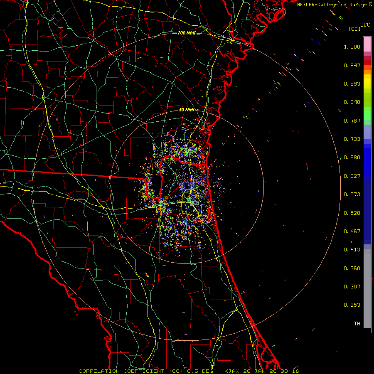Click the 0.307 legend value
This screenshot has height=374, width=374.
pos(352,287)
